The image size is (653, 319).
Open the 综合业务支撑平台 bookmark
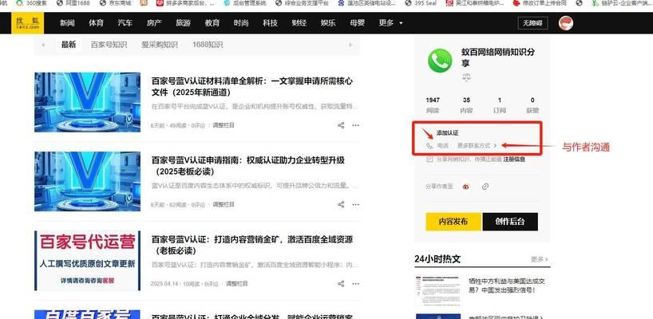[303, 3]
